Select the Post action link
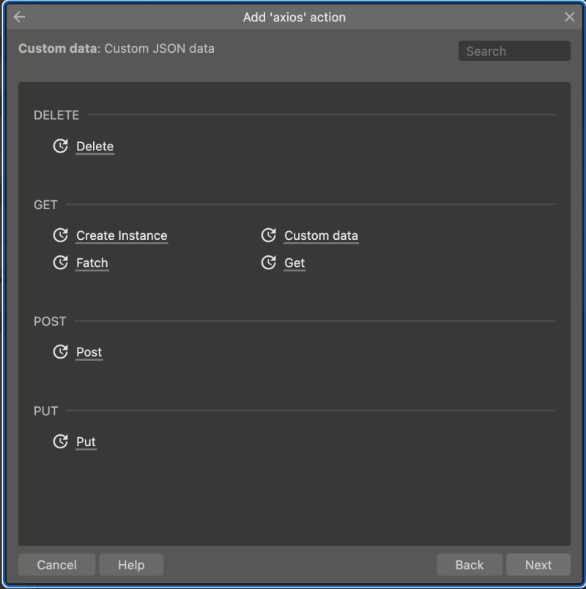 89,352
